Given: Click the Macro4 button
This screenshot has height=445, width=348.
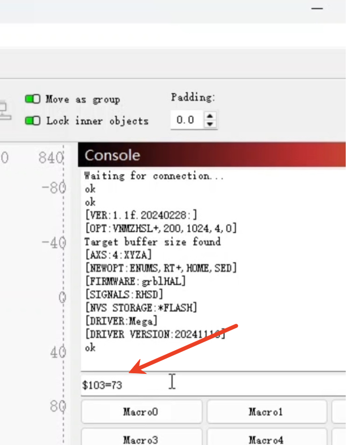Looking at the screenshot, I should pyautogui.click(x=266, y=439).
